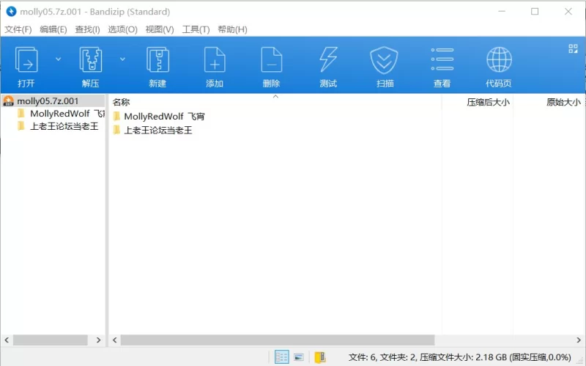This screenshot has height=366, width=586.
Task: Click the folder icon of 上老王论坛当老王 in list
Action: pos(116,130)
